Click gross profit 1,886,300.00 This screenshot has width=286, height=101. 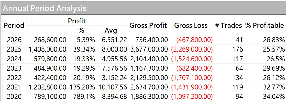pyautogui.click(x=149, y=97)
